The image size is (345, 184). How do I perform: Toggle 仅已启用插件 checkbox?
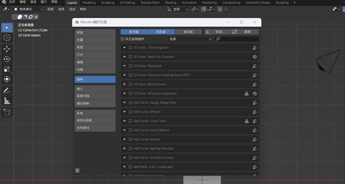tap(123, 39)
